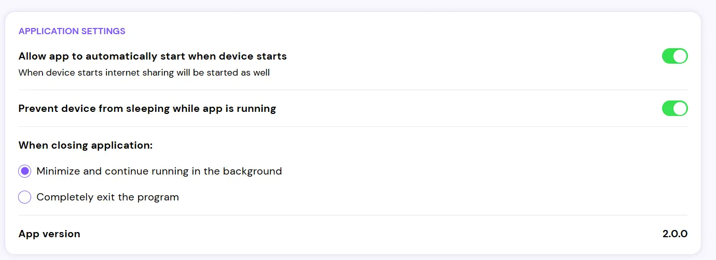
Task: Click the green track of the auto-start switch
Action: [668, 56]
